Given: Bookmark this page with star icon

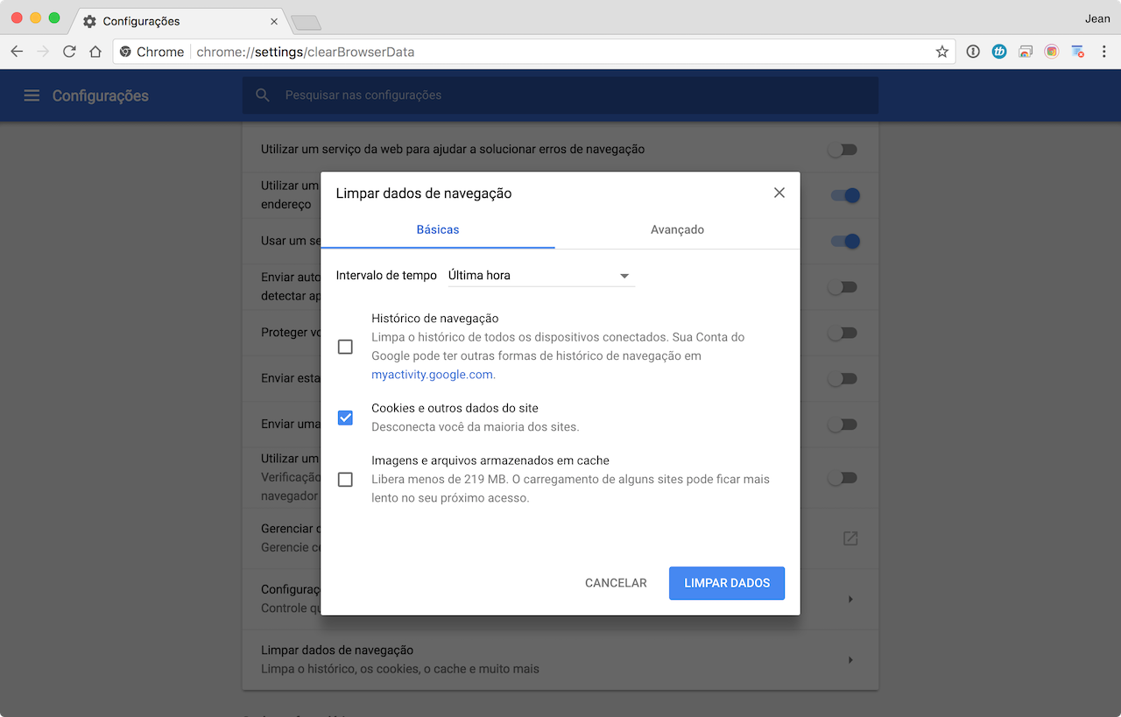Looking at the screenshot, I should coord(941,52).
